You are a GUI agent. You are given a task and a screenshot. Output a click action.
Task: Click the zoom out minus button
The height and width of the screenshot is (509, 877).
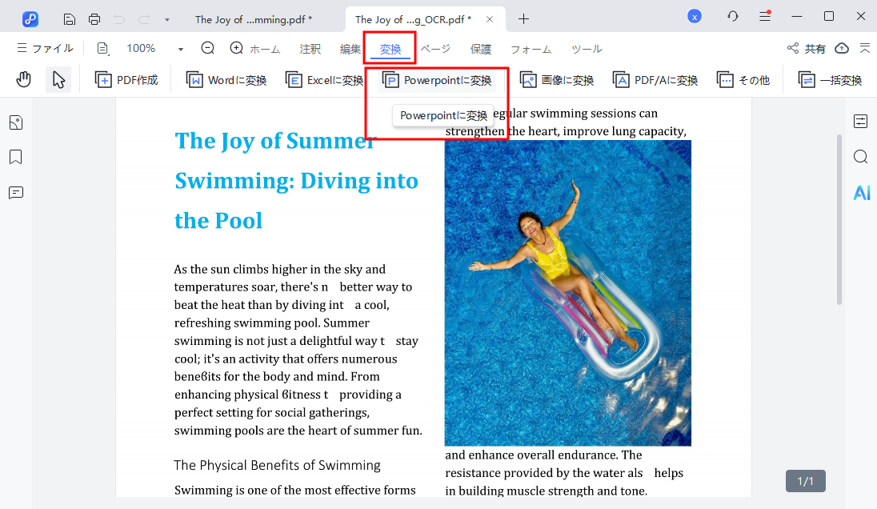[208, 48]
